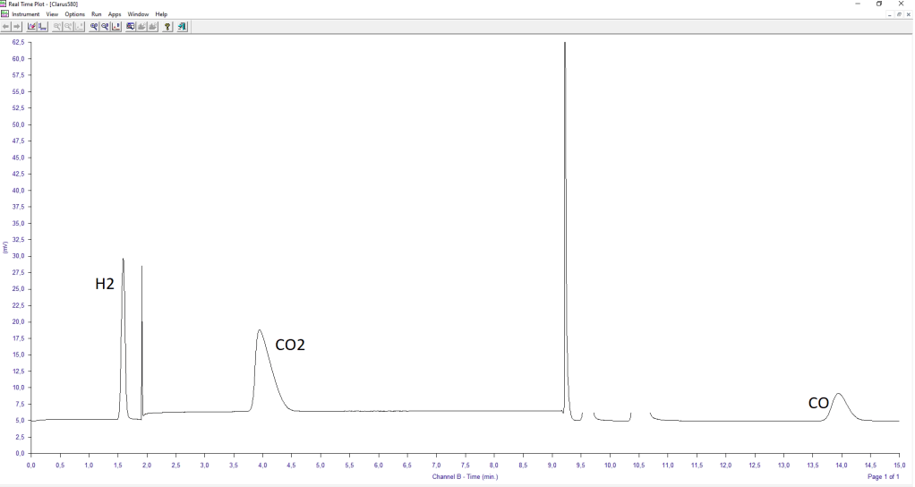Click the document icon left of Instrument menu
915x487 pixels.
click(4, 14)
